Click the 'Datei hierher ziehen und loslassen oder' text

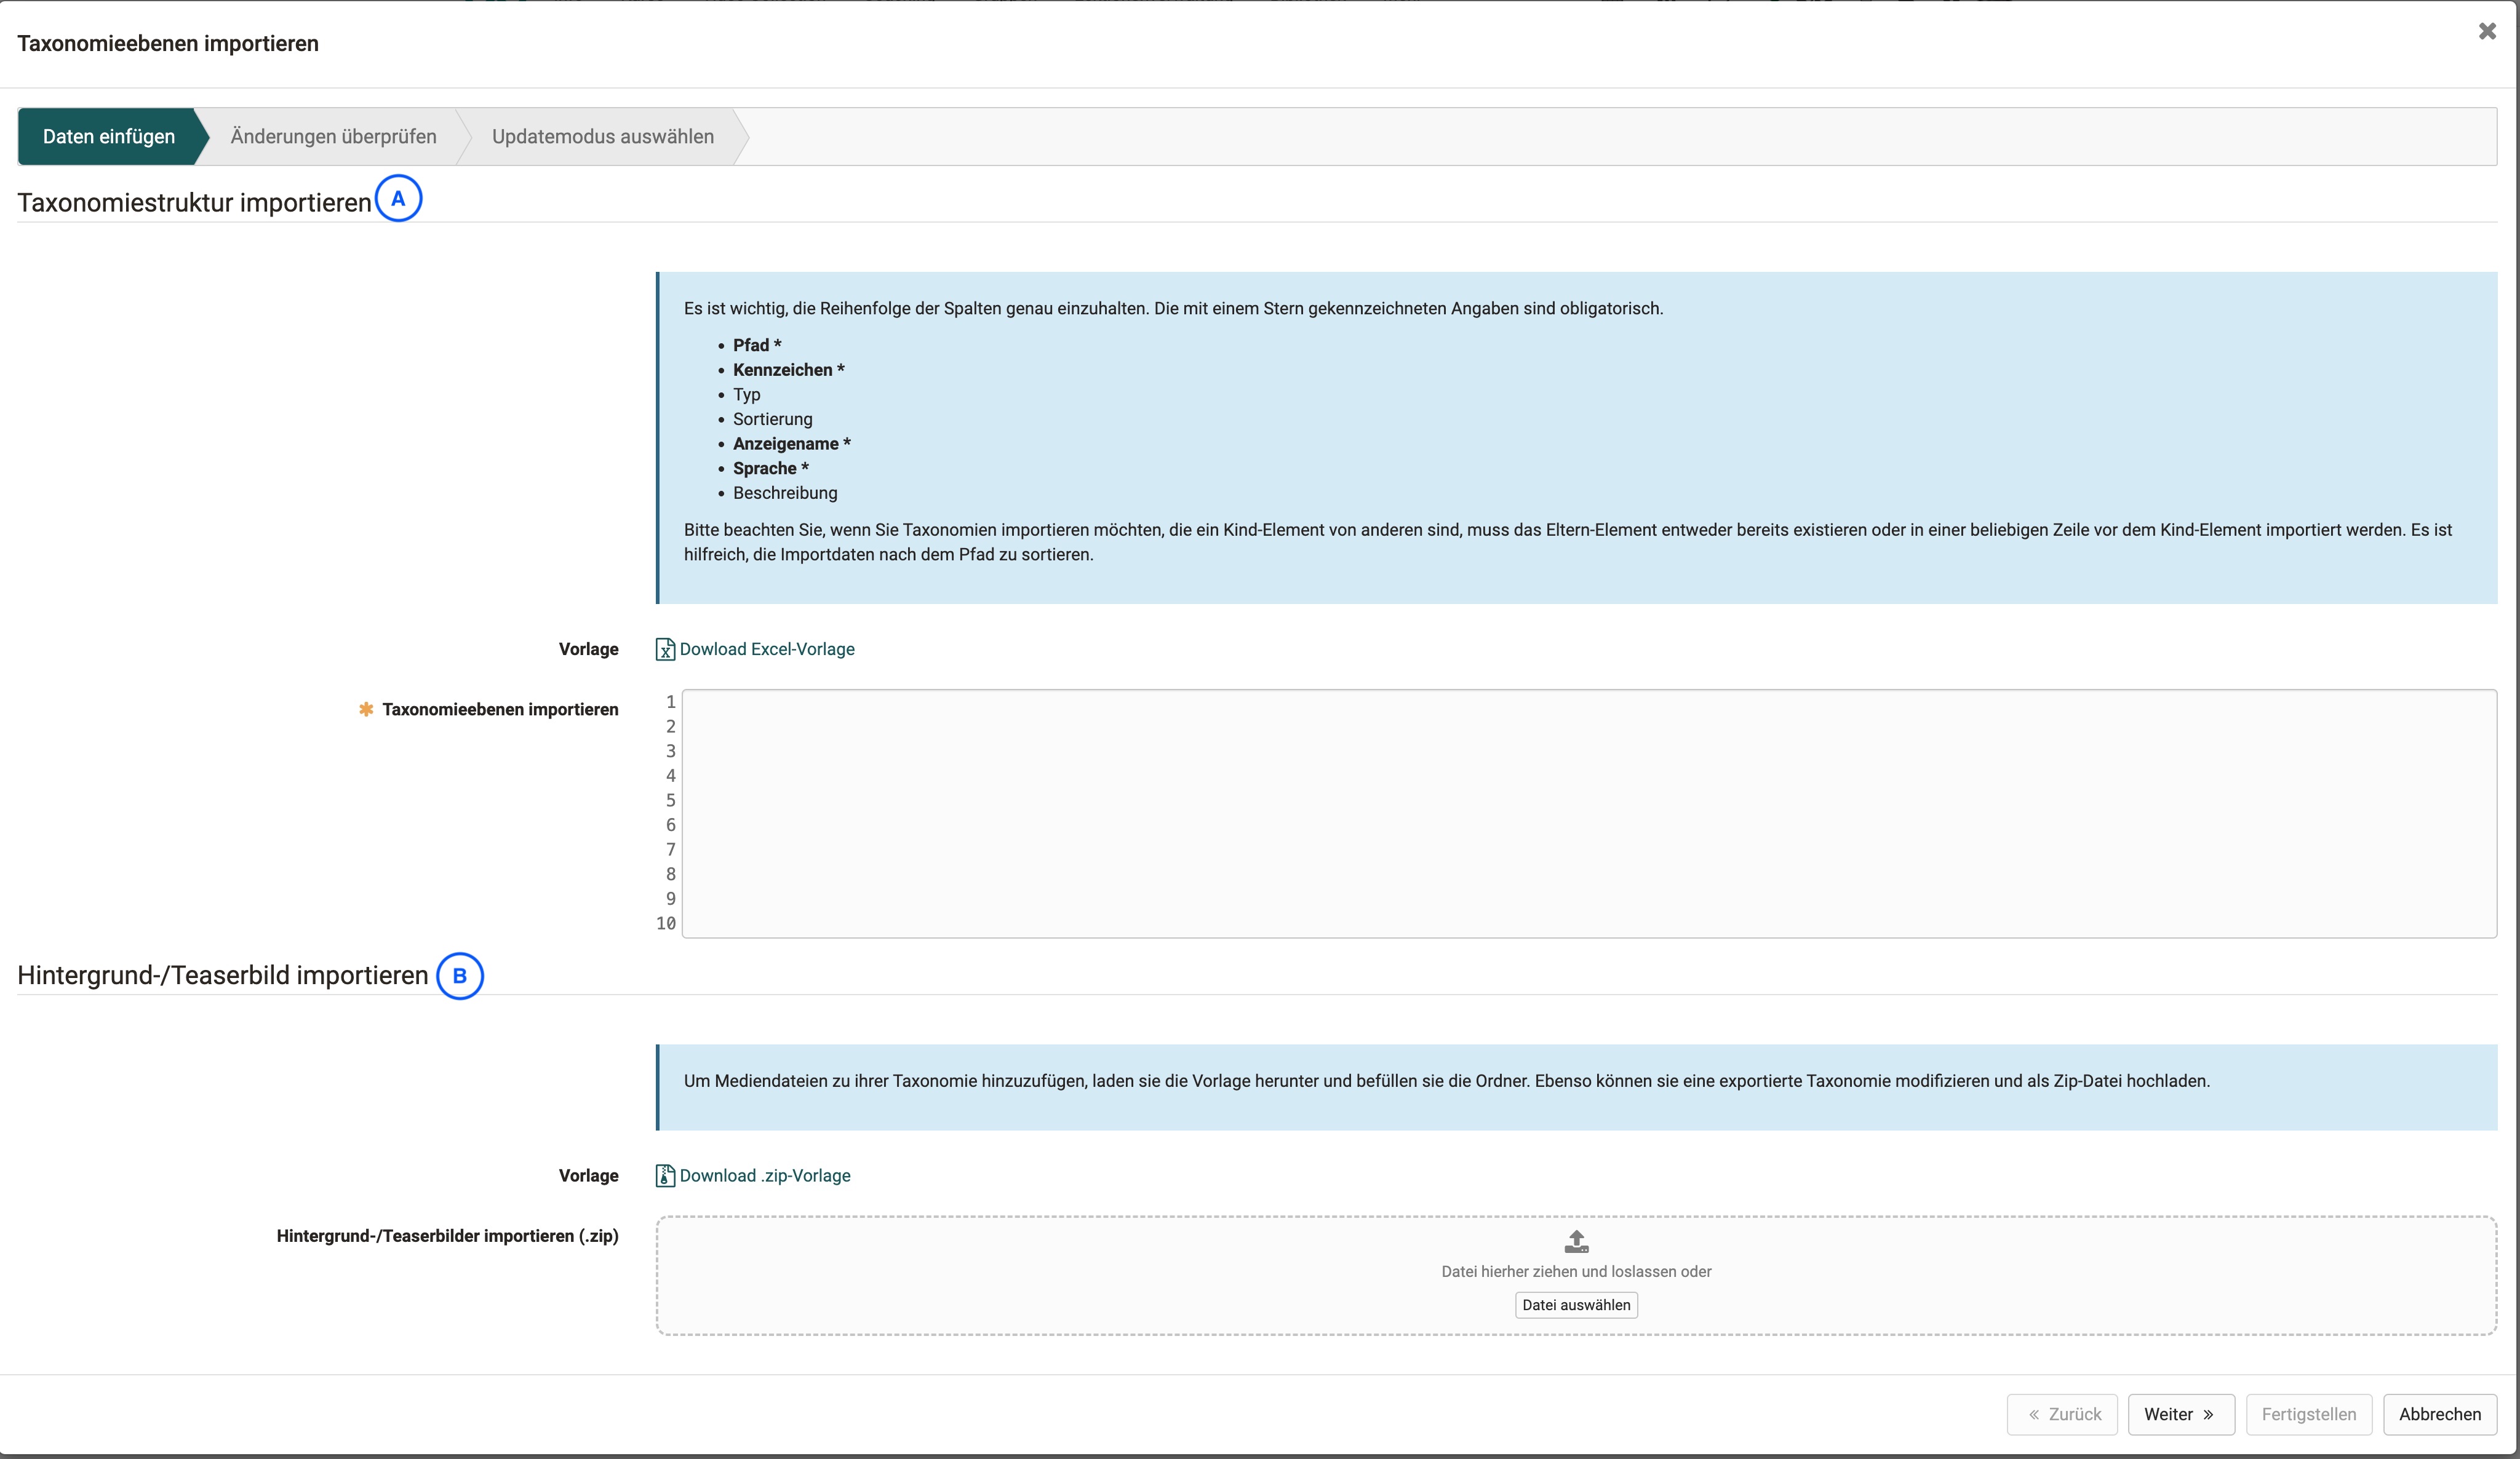pos(1576,1272)
